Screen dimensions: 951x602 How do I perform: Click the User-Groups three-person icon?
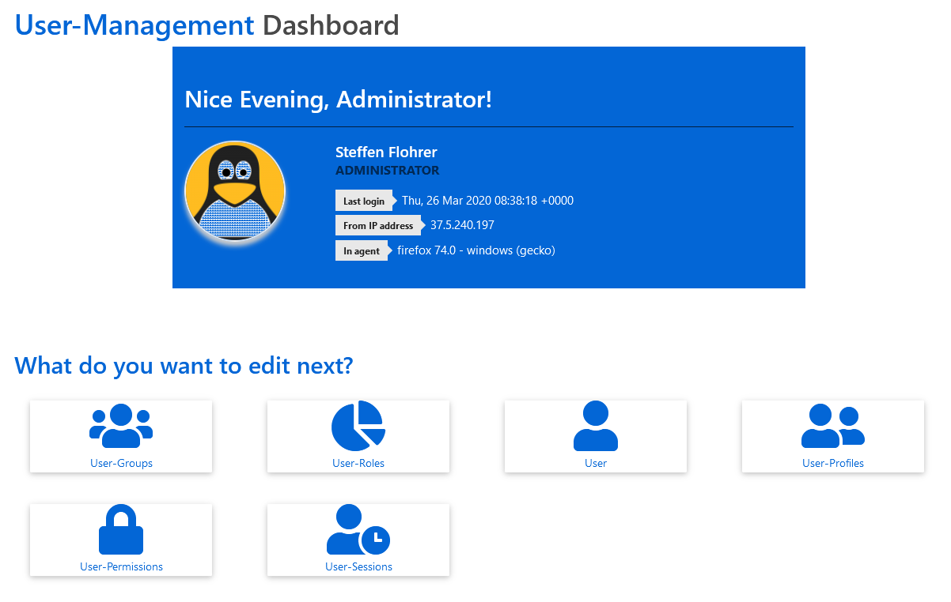(121, 427)
